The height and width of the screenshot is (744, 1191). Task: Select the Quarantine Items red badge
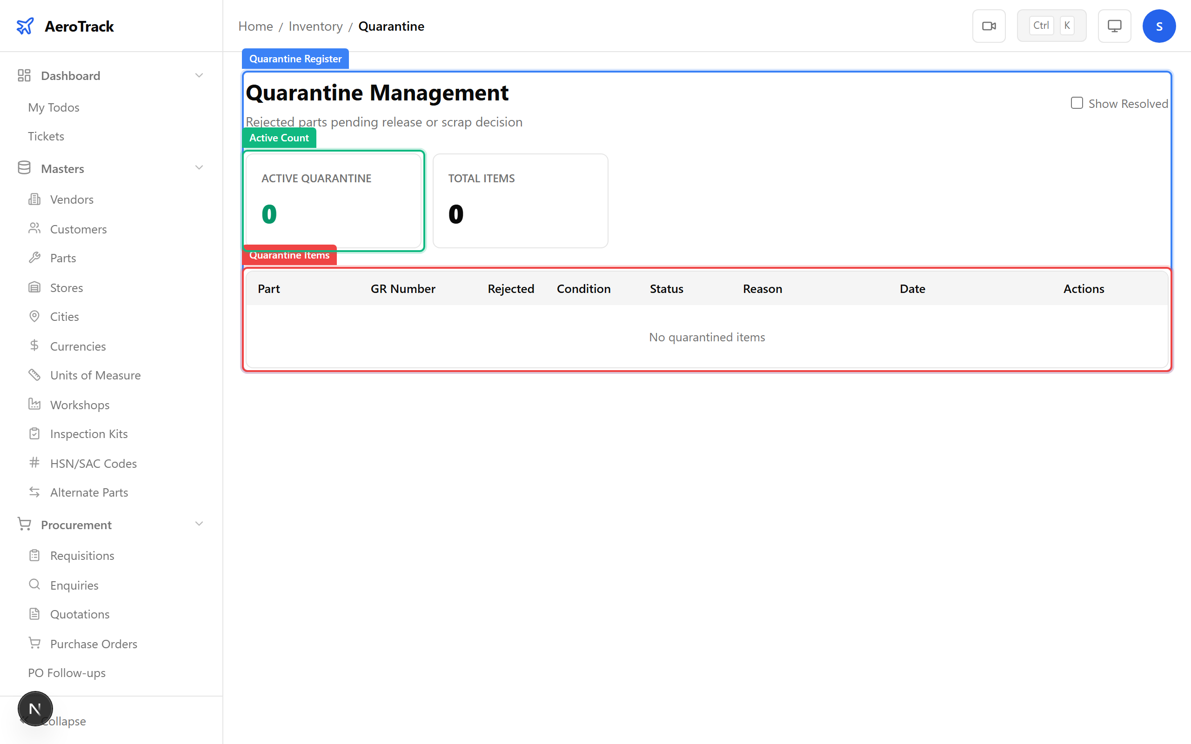(x=289, y=255)
